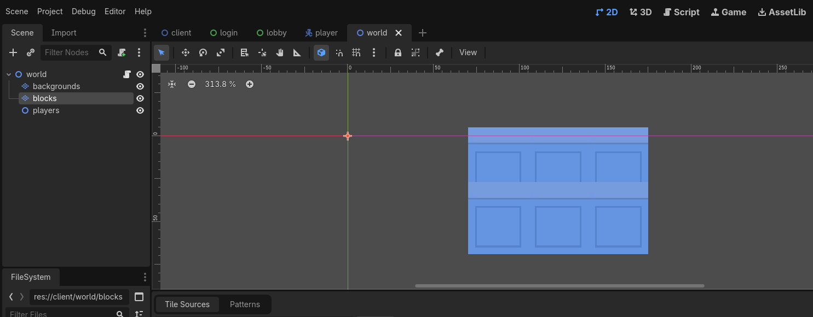Viewport: 813px width, 317px height.
Task: Open the Debug menu
Action: pyautogui.click(x=83, y=11)
